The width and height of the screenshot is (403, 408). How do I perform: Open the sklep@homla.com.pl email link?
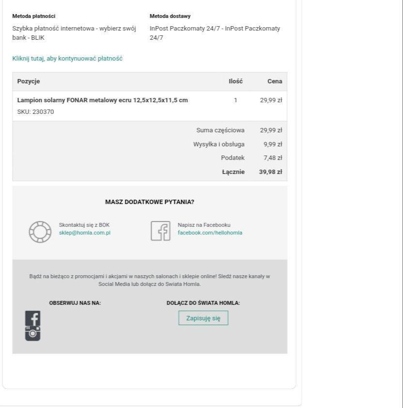click(x=85, y=233)
